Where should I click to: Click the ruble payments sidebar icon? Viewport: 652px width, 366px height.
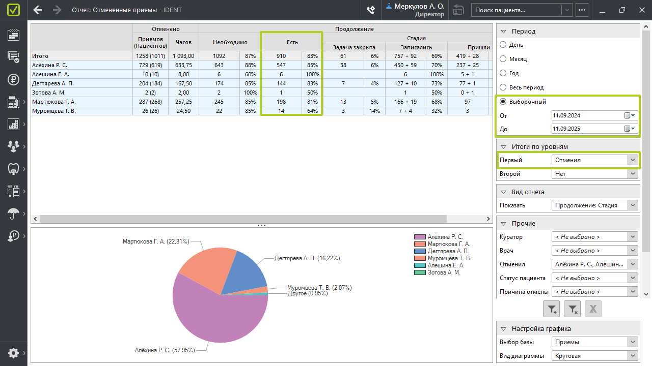click(x=13, y=79)
